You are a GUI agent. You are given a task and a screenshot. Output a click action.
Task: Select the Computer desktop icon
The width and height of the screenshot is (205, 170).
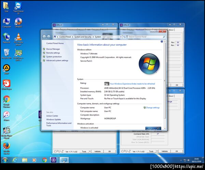[x=6, y=23]
